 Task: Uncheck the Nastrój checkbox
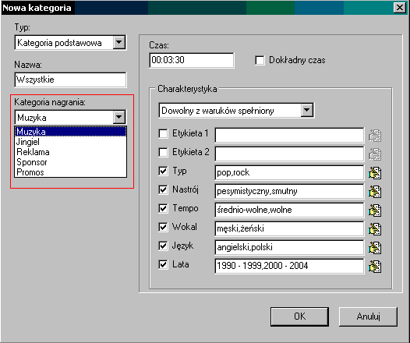[163, 189]
